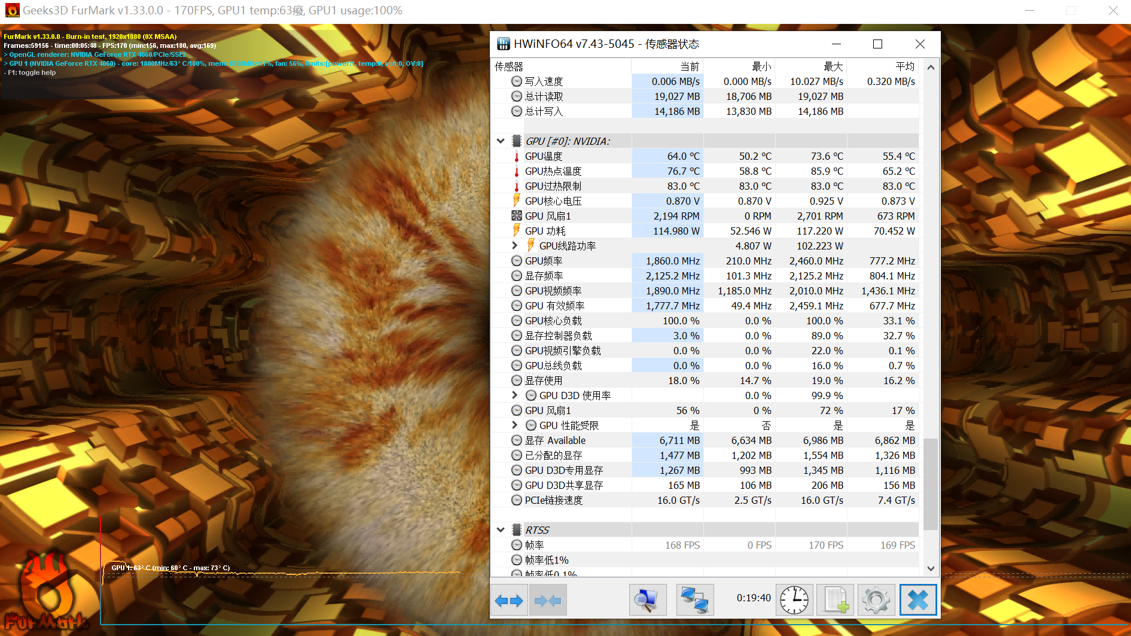1131x636 pixels.
Task: Click the collapse-columns arrows icon in HWiNFO toolbar
Action: [x=548, y=600]
